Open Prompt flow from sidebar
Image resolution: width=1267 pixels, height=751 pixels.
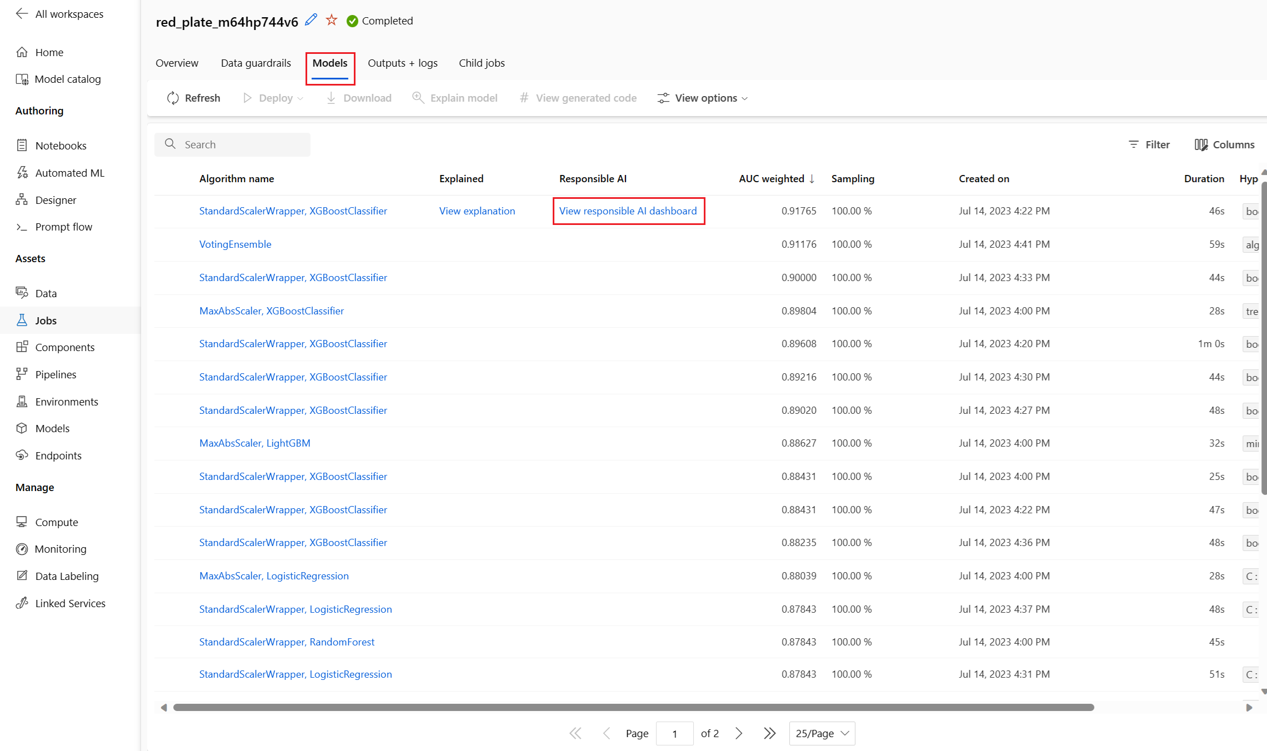pos(63,227)
